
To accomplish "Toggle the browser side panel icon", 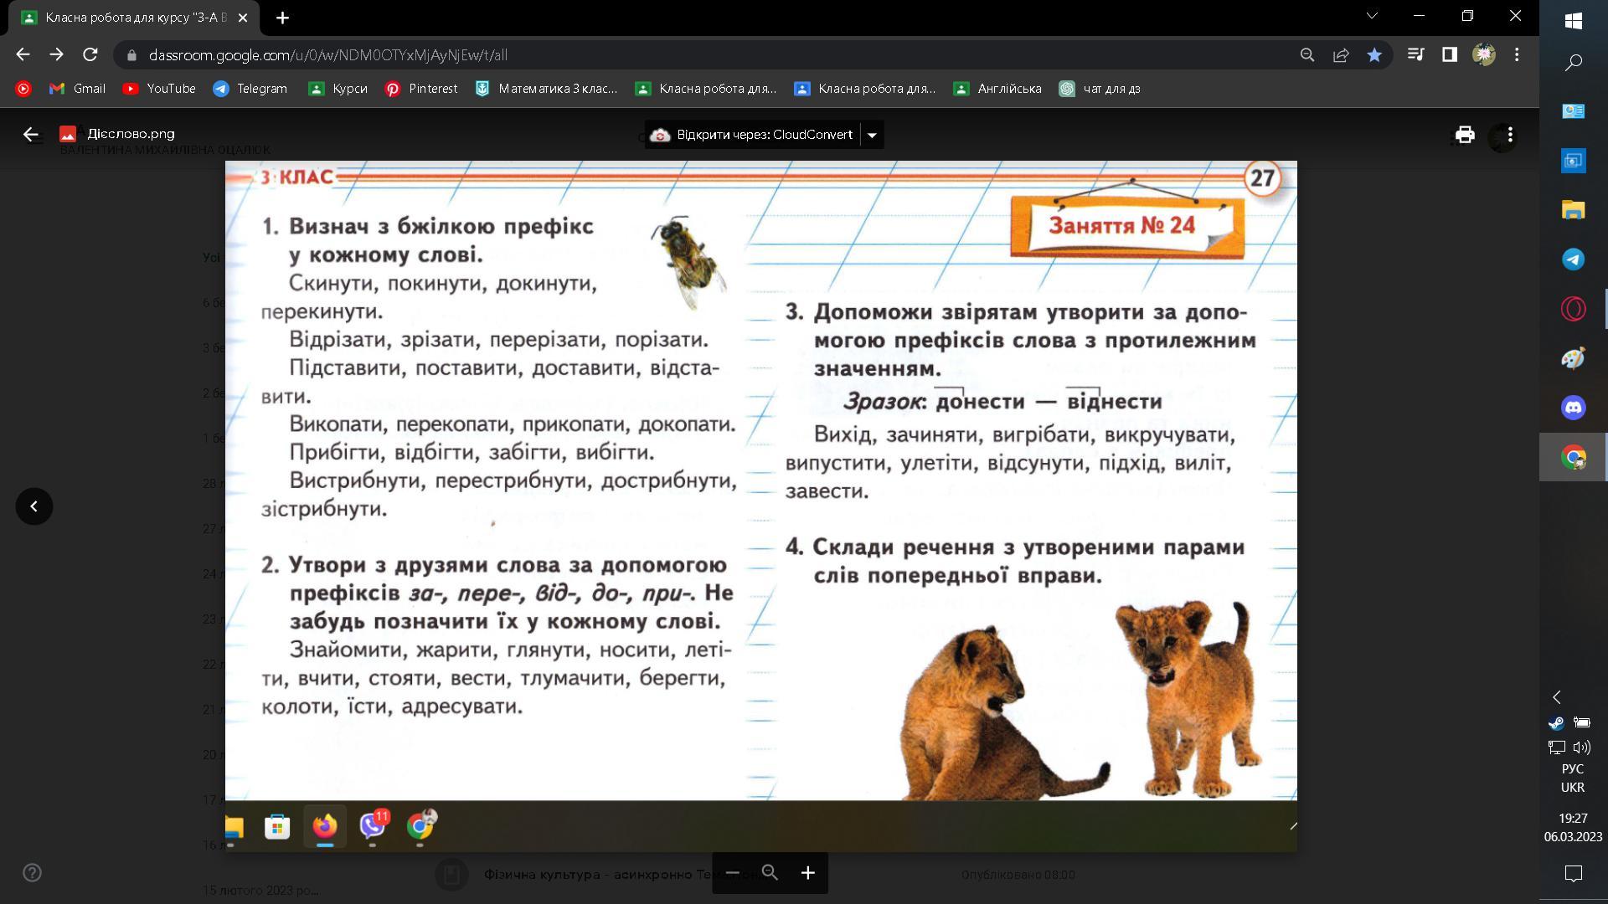I will click(x=1449, y=55).
